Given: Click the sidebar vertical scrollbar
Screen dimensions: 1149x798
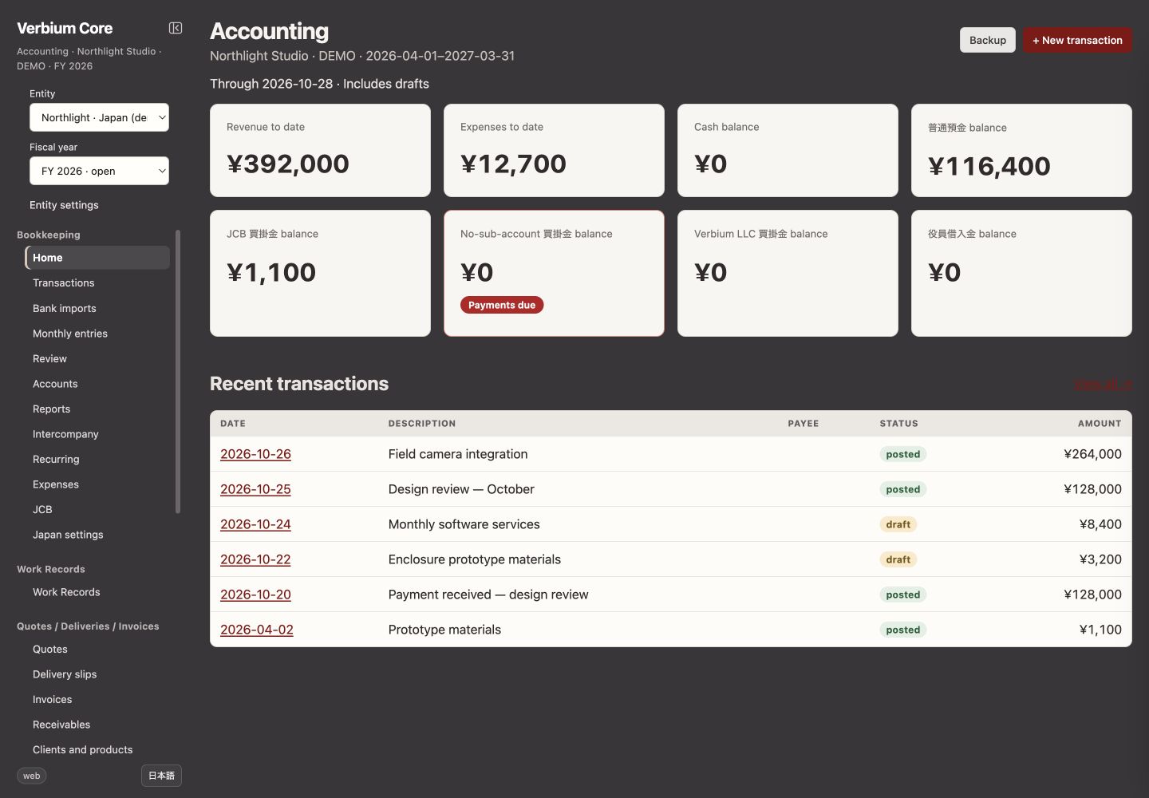Looking at the screenshot, I should (178, 371).
